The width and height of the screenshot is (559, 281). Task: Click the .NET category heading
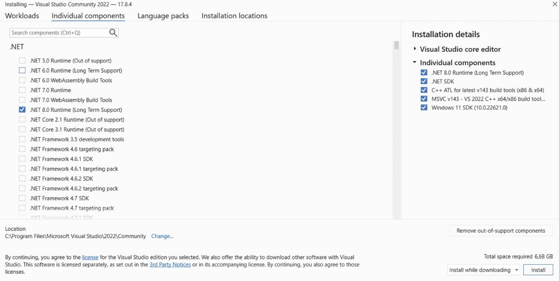(16, 47)
